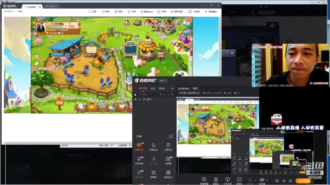
Task: Click the recording camera icon in bottom bar
Action: (x=277, y=181)
